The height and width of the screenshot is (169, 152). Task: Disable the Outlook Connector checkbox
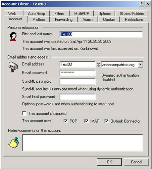point(106,121)
